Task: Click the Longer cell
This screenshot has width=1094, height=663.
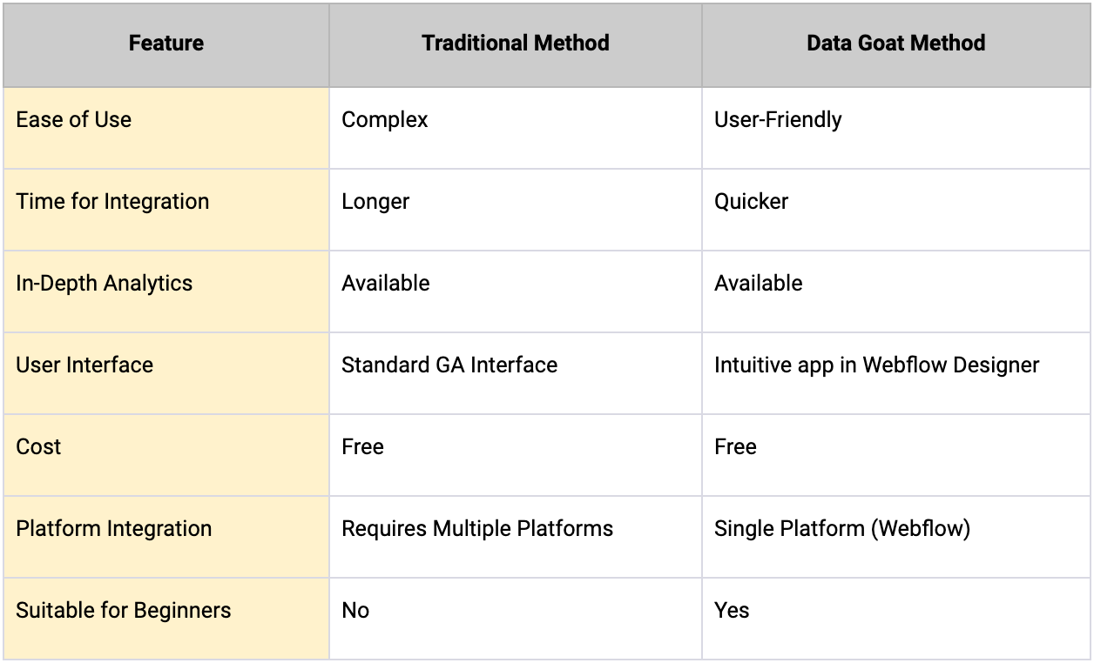Action: point(375,202)
